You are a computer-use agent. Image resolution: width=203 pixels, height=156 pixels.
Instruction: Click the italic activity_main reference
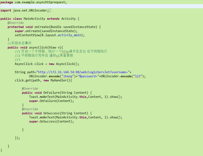[69, 35]
